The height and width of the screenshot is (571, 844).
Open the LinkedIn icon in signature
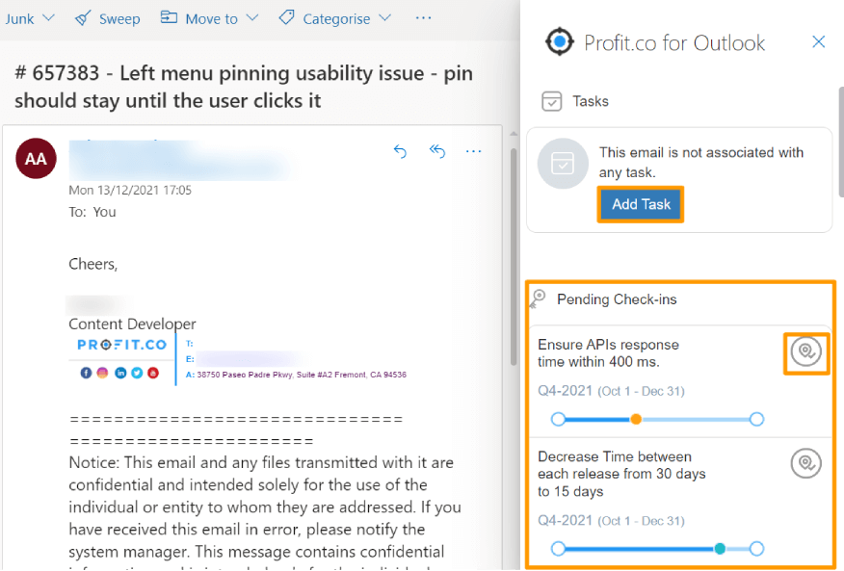point(120,373)
